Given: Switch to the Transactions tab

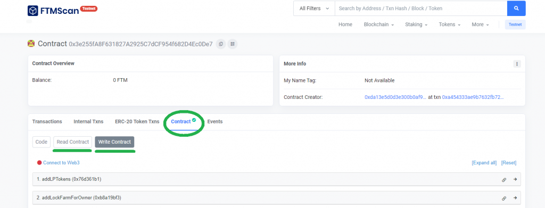Looking at the screenshot, I should click(47, 121).
